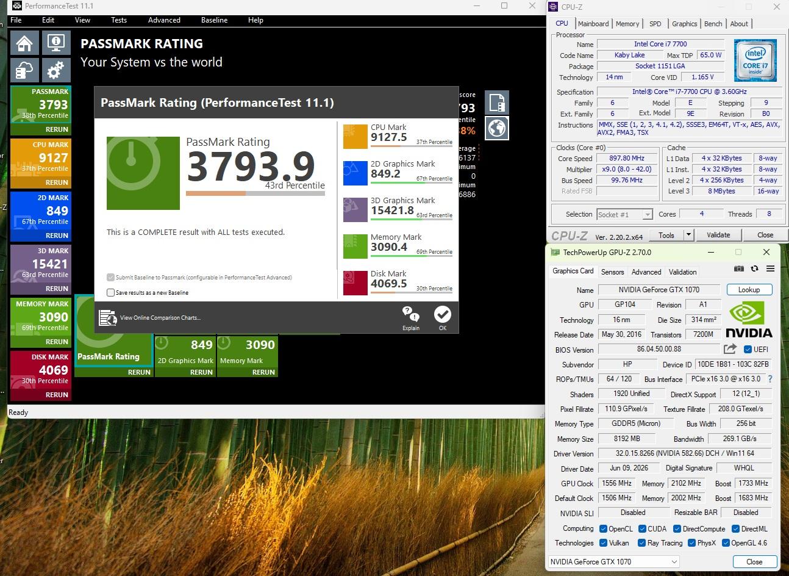Click the GPU-Z refresh icon

pos(755,268)
